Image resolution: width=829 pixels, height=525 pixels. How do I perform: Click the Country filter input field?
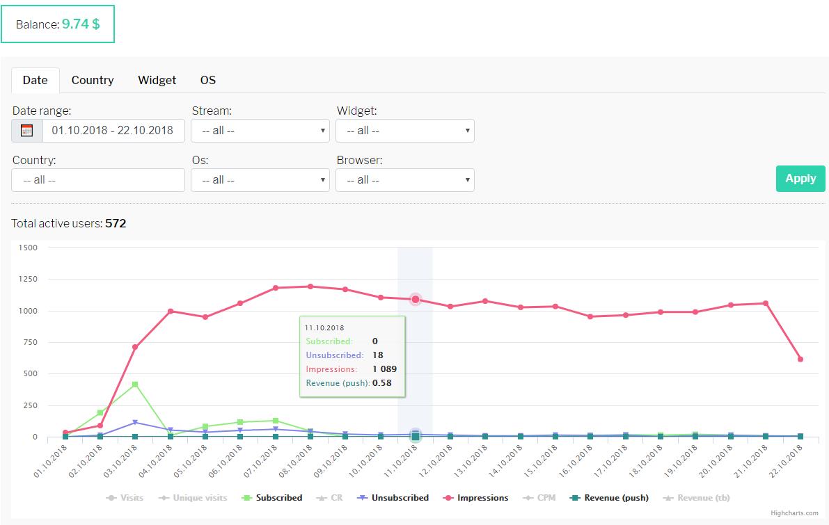point(98,180)
